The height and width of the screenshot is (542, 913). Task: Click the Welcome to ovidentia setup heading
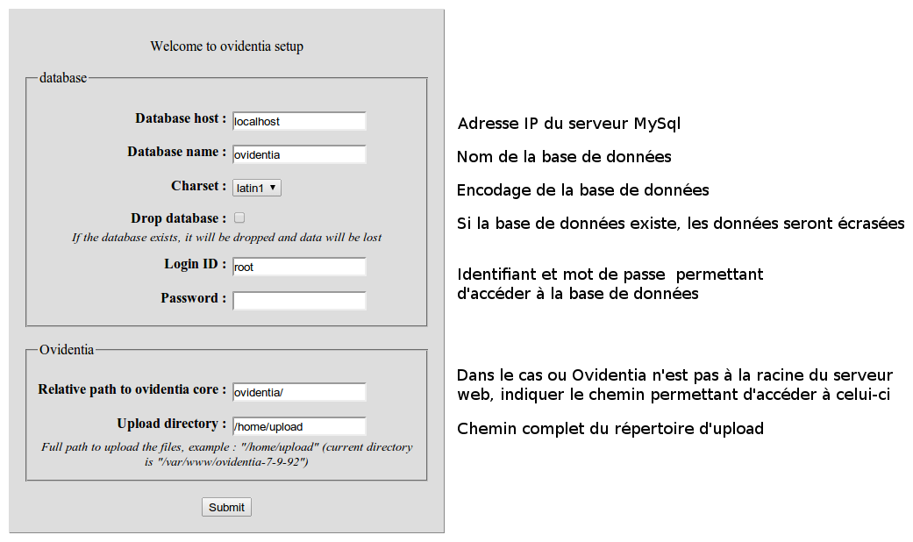[226, 46]
